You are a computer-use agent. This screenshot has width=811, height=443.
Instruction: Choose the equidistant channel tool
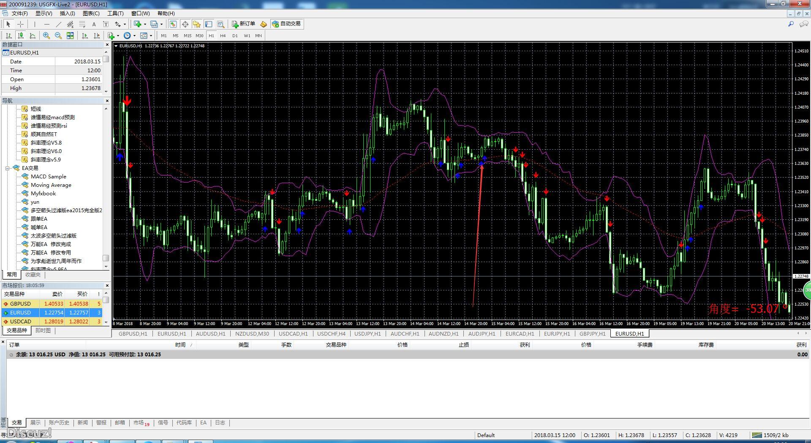click(x=70, y=24)
